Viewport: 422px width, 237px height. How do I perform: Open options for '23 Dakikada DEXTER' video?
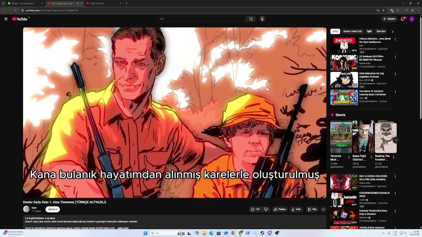pyautogui.click(x=395, y=57)
